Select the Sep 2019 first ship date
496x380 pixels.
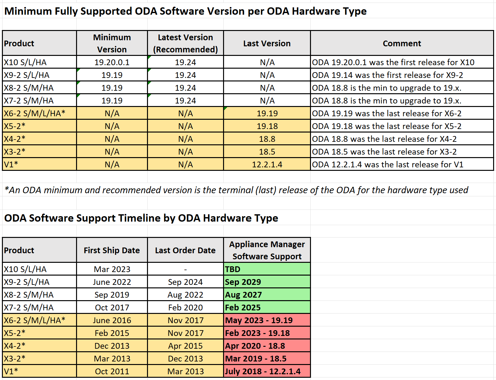coord(112,294)
